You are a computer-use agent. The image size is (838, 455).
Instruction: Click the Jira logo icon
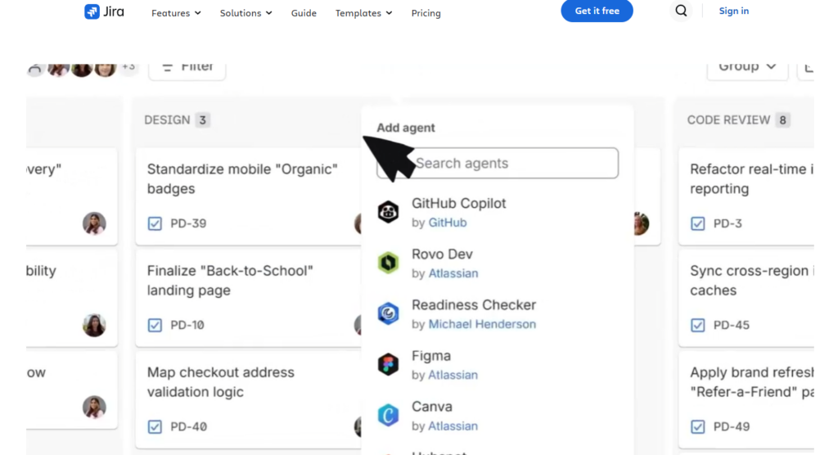coord(92,11)
